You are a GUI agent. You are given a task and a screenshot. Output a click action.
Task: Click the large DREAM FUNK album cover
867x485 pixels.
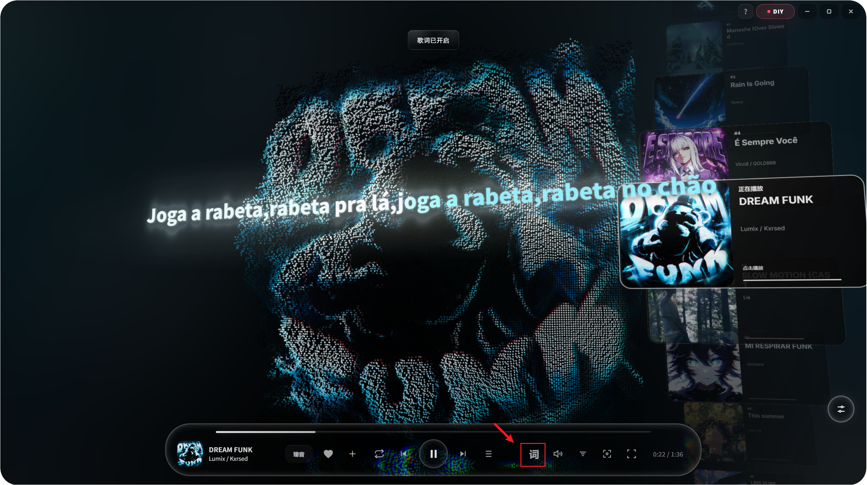(x=676, y=236)
